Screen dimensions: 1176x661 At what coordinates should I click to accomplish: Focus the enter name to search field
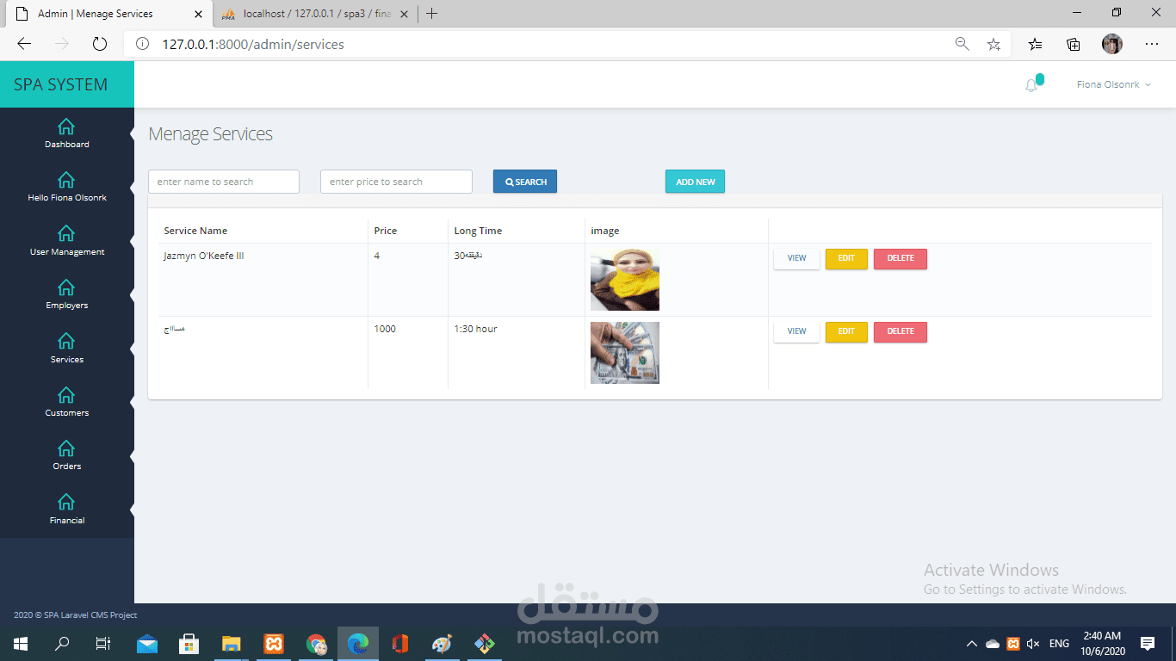[224, 182]
